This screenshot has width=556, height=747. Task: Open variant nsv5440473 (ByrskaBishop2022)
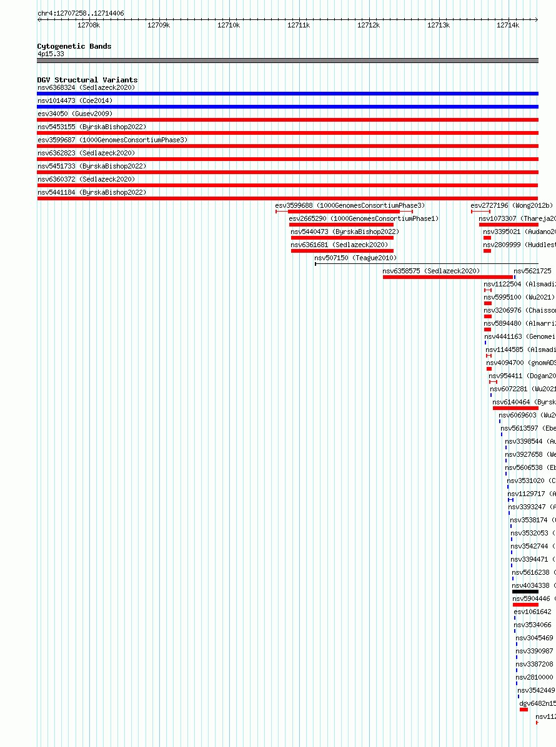tap(345, 232)
